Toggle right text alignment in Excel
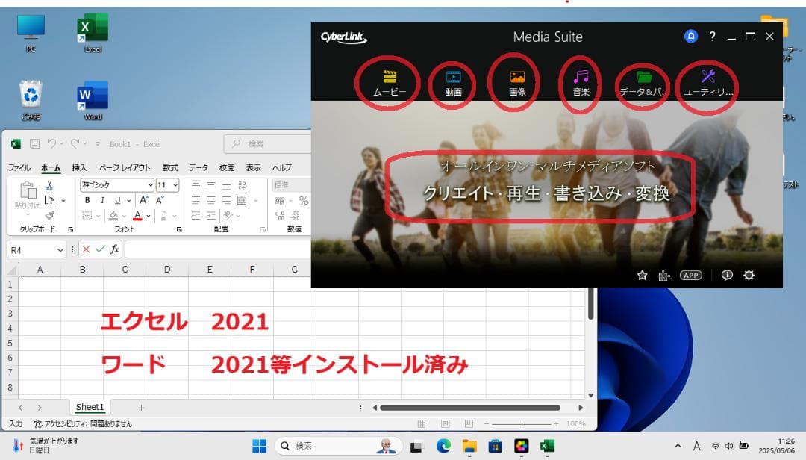The width and height of the screenshot is (806, 460). coord(226,200)
